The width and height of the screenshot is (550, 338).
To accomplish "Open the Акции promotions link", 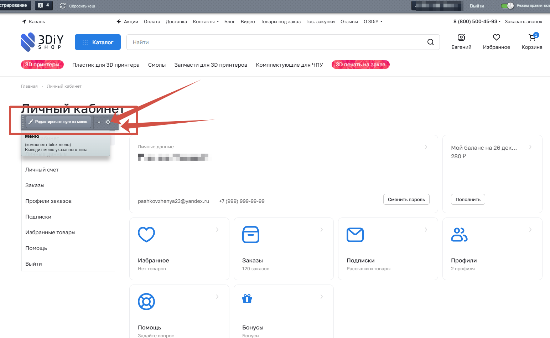I will tap(128, 22).
